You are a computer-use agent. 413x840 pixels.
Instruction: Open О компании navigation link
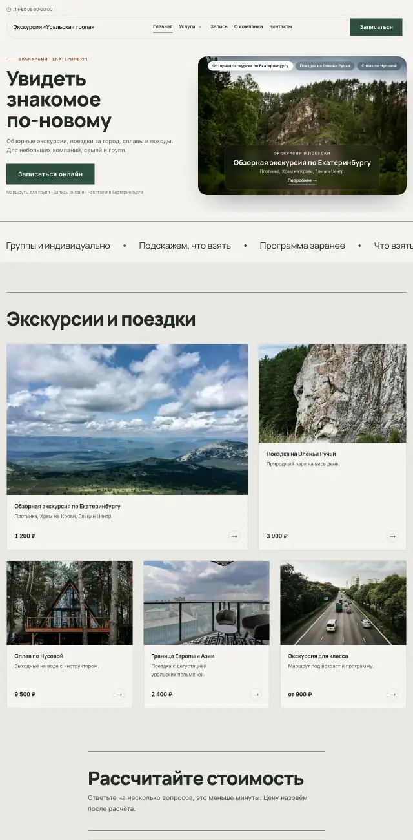(x=248, y=27)
